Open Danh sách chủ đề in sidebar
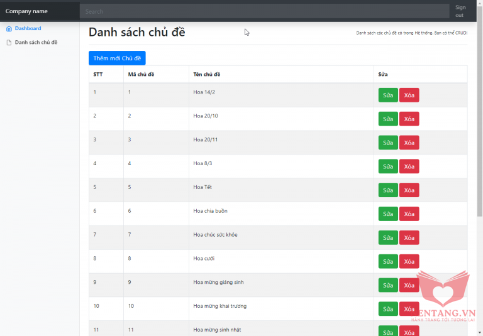Viewport: 483px width, 336px height. click(x=36, y=43)
